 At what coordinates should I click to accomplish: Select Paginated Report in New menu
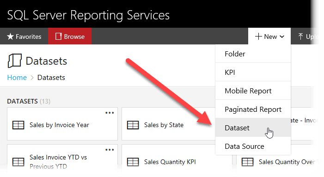coord(253,109)
